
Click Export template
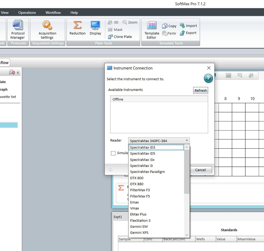[188, 33]
